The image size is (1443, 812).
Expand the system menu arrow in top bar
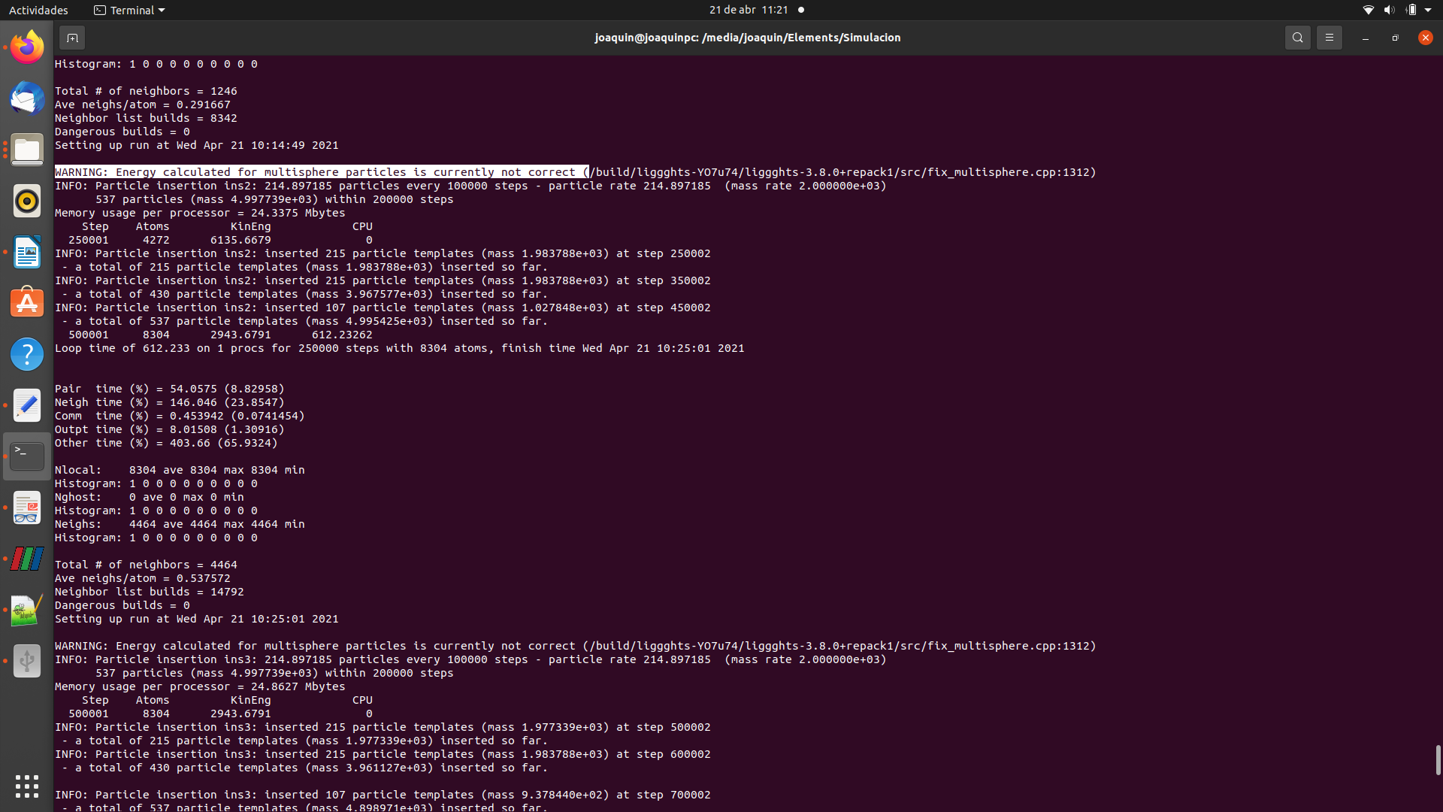(x=1428, y=11)
